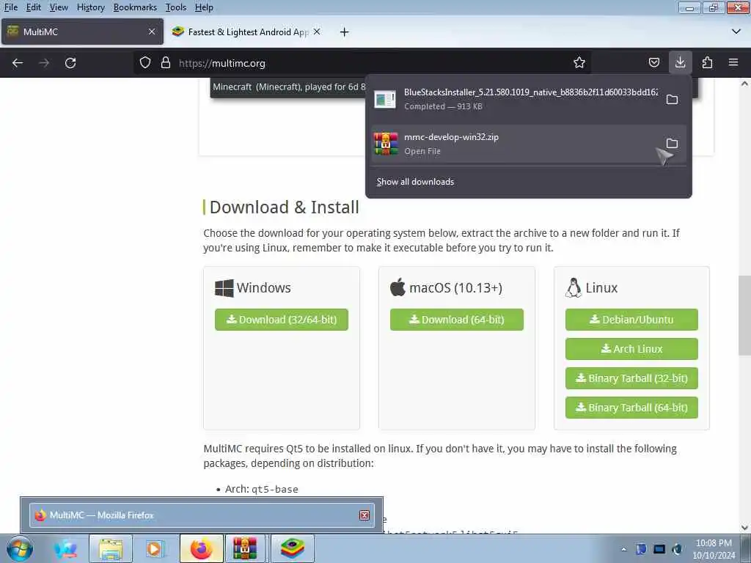Open the volume tray icon
Image resolution: width=751 pixels, height=563 pixels.
coord(677,549)
